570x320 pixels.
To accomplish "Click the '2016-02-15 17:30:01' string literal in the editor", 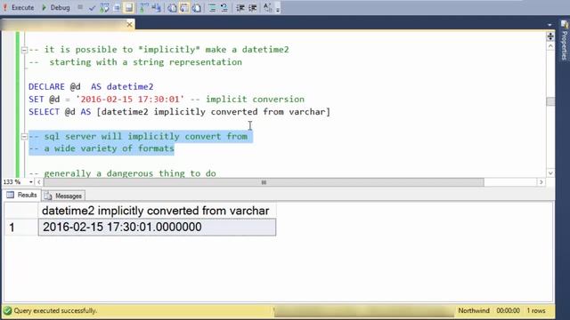I will pos(130,99).
